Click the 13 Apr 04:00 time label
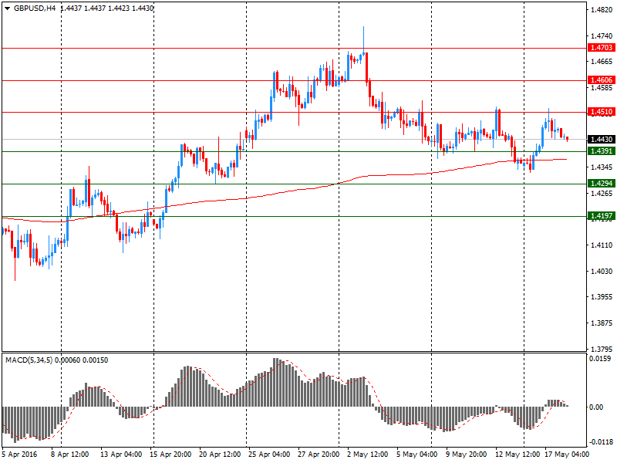 [121, 455]
